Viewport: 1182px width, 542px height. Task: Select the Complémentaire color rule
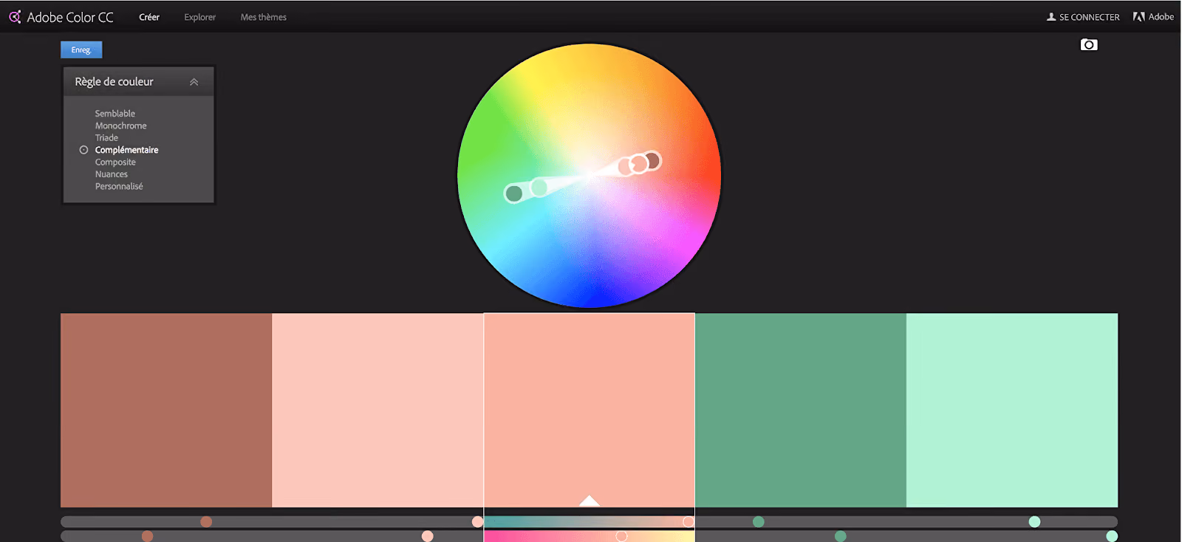[126, 150]
